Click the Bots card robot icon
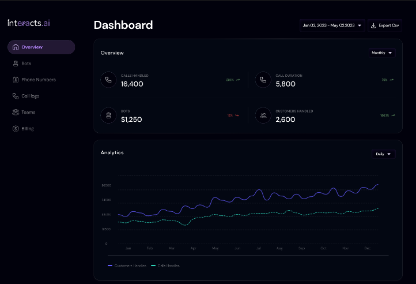Screen dimensions: 416x284 coord(108,115)
